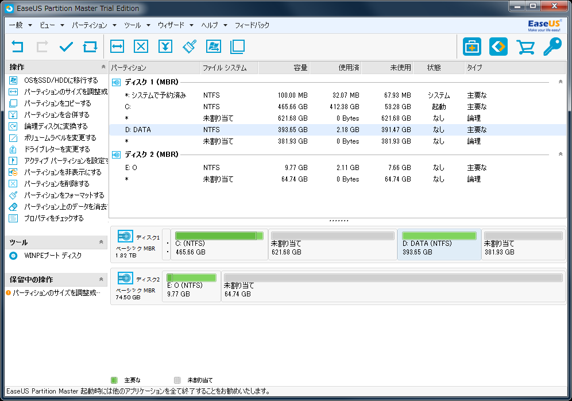Screen dimensions: 572x401
Task: Click the 主要な green legend swatch
Action: (114, 380)
